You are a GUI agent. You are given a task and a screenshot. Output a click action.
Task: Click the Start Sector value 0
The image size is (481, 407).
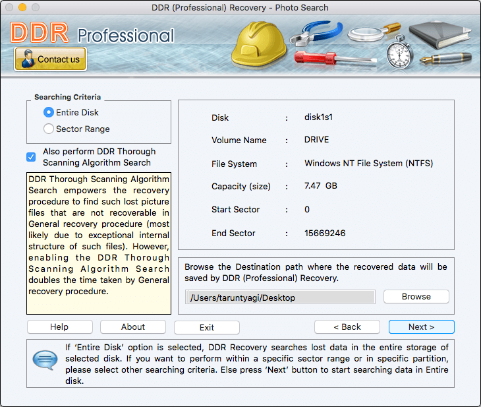pos(307,210)
